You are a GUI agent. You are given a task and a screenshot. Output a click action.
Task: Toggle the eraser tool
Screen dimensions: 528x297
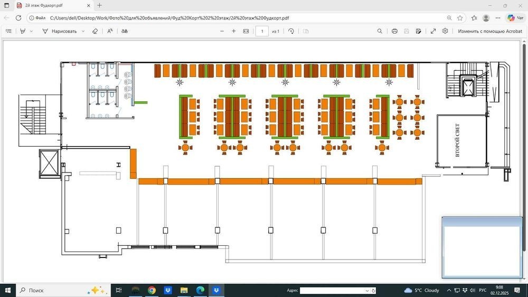[95, 31]
